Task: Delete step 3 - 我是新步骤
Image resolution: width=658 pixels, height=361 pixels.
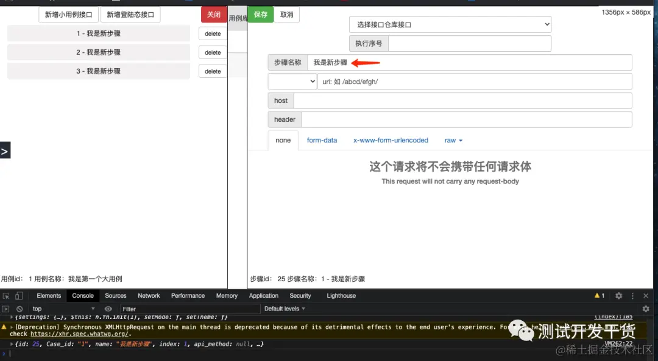Action: coord(212,71)
